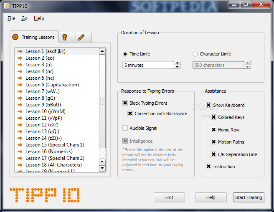
Task: Click the arrow icon beside Lesson 1
Action: [x=20, y=51]
